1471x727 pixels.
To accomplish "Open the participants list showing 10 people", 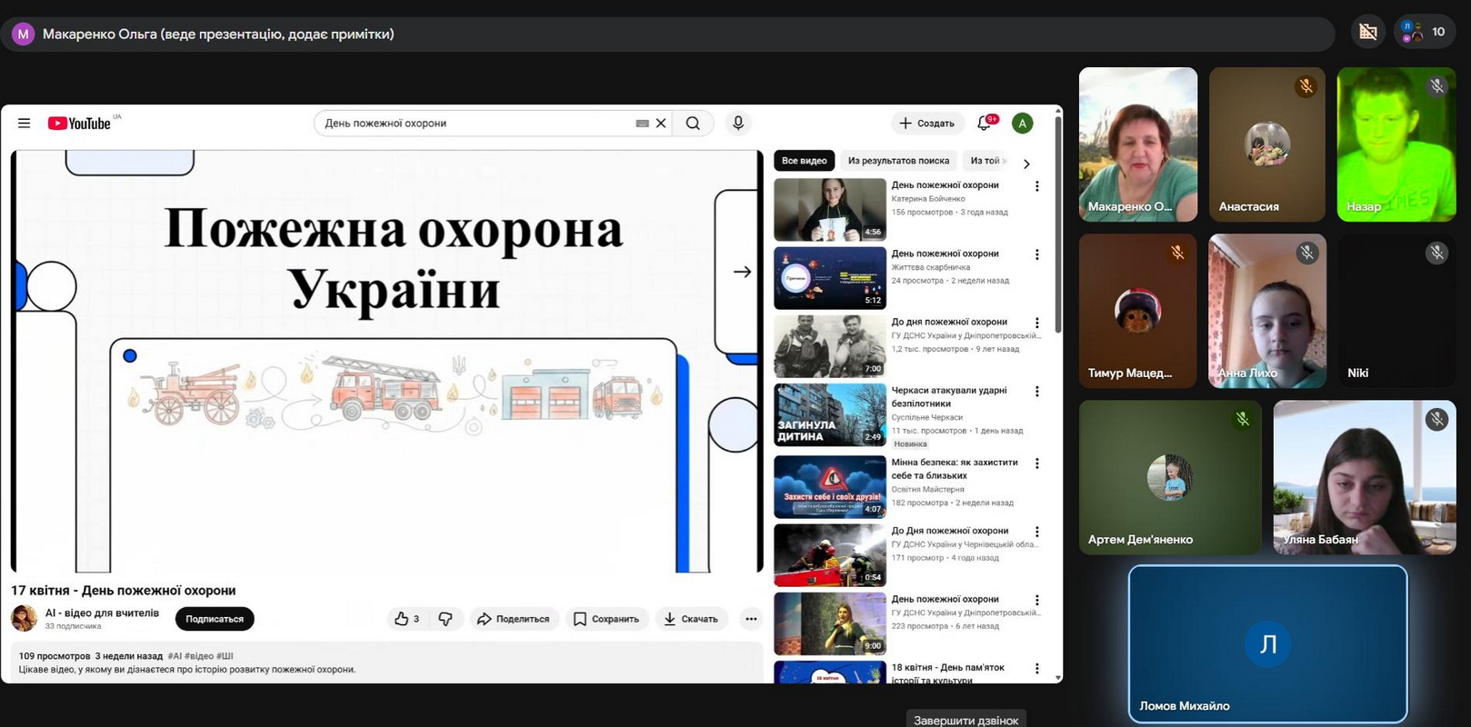I will (1425, 32).
